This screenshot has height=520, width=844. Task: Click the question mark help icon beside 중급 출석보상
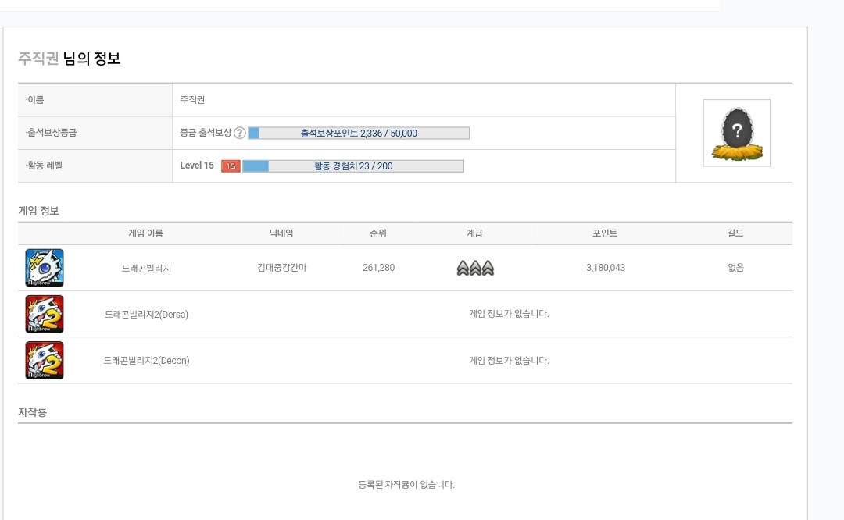pos(240,134)
